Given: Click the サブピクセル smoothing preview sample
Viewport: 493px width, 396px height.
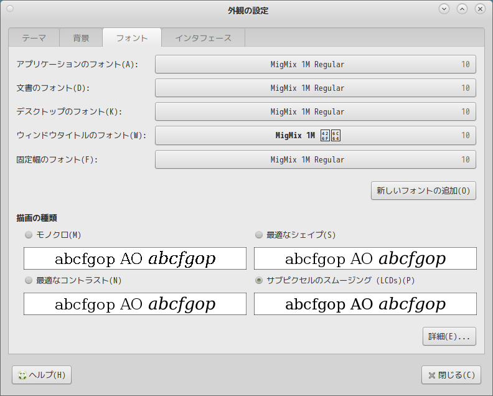Looking at the screenshot, I should pyautogui.click(x=365, y=304).
